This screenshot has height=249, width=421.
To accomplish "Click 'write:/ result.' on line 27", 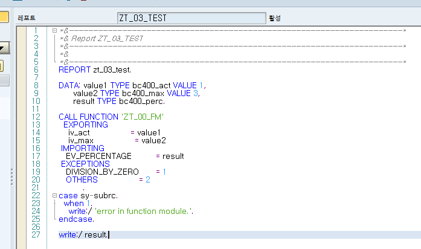I will (x=83, y=234).
